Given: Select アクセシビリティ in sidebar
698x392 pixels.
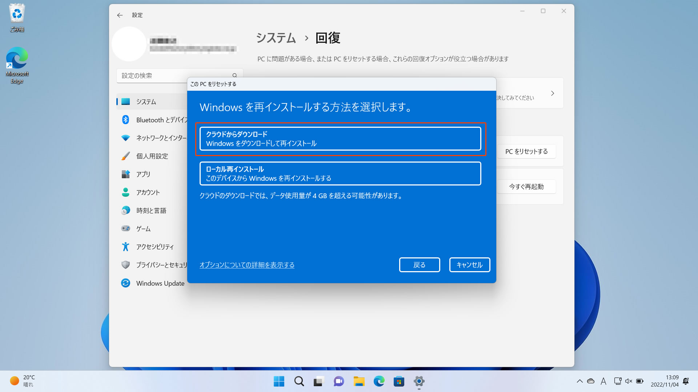Looking at the screenshot, I should (152, 247).
